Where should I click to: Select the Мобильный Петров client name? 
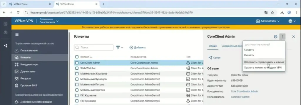point(92,84)
